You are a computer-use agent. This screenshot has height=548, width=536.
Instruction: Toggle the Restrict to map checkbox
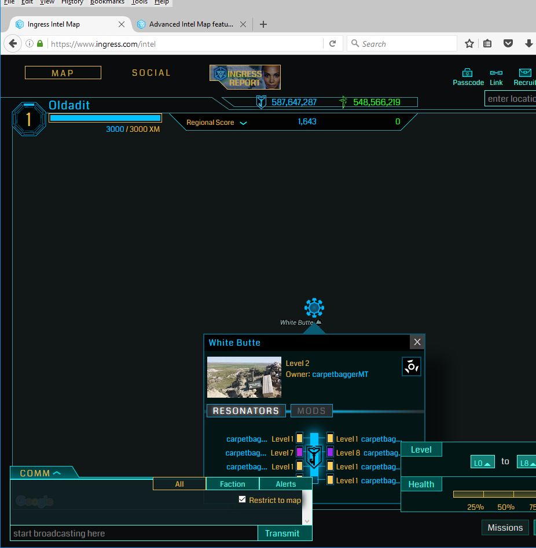point(243,499)
